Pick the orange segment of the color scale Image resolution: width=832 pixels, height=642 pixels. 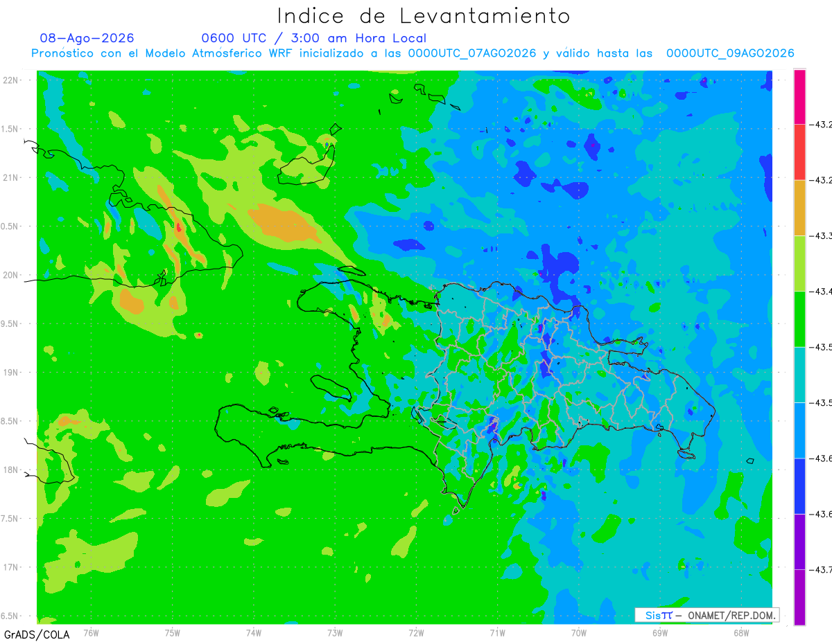799,208
